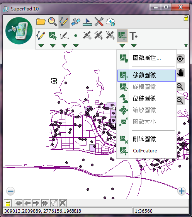Select the GPS satellite toolbar icon

point(76,22)
